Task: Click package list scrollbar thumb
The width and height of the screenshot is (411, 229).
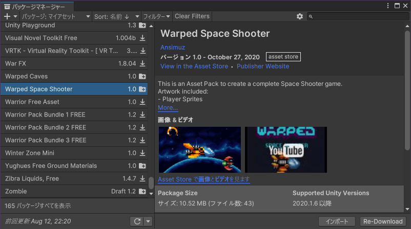Action: tap(151, 182)
